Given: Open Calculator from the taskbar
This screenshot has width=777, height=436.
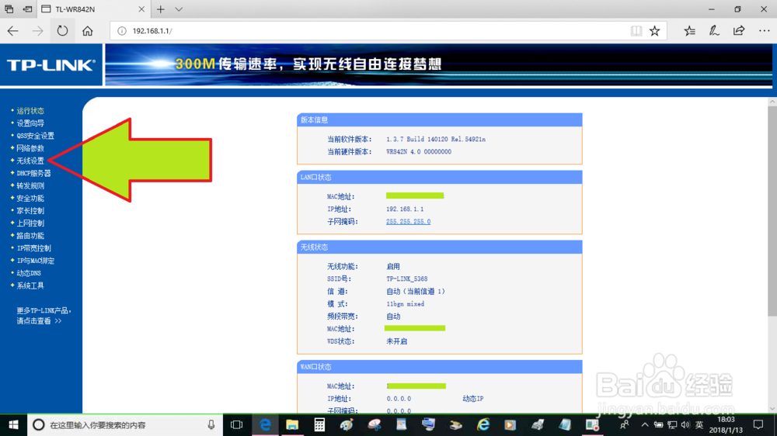Looking at the screenshot, I should click(319, 425).
